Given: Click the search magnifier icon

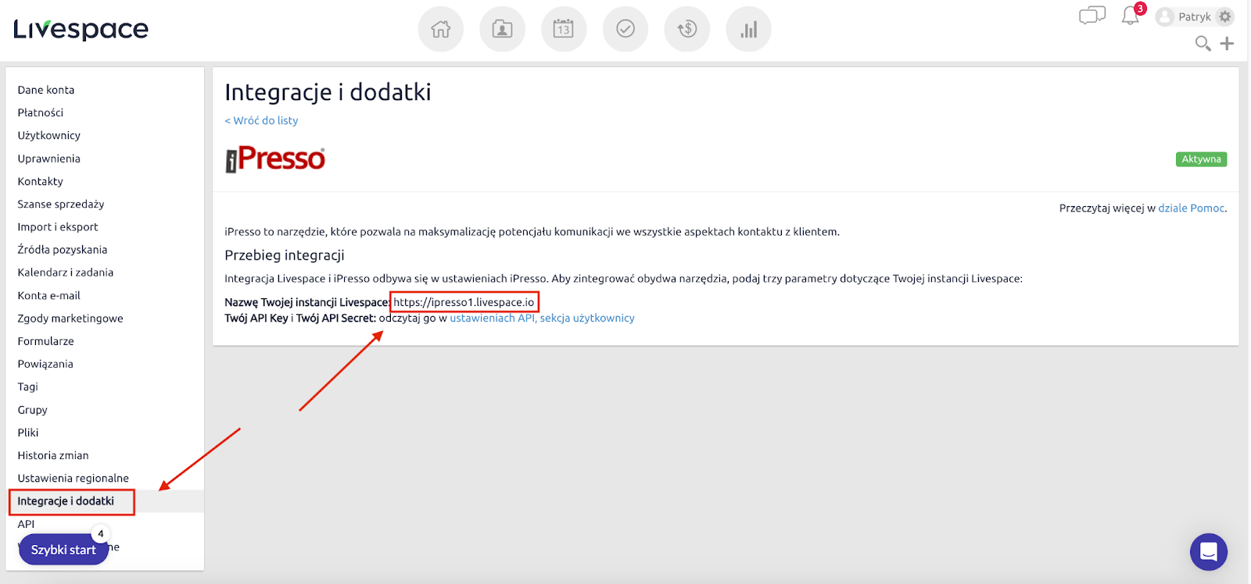Looking at the screenshot, I should (x=1203, y=44).
